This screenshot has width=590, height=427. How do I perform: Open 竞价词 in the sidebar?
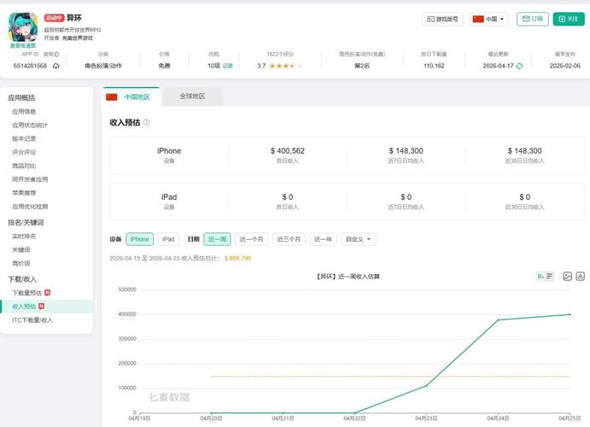pos(21,263)
